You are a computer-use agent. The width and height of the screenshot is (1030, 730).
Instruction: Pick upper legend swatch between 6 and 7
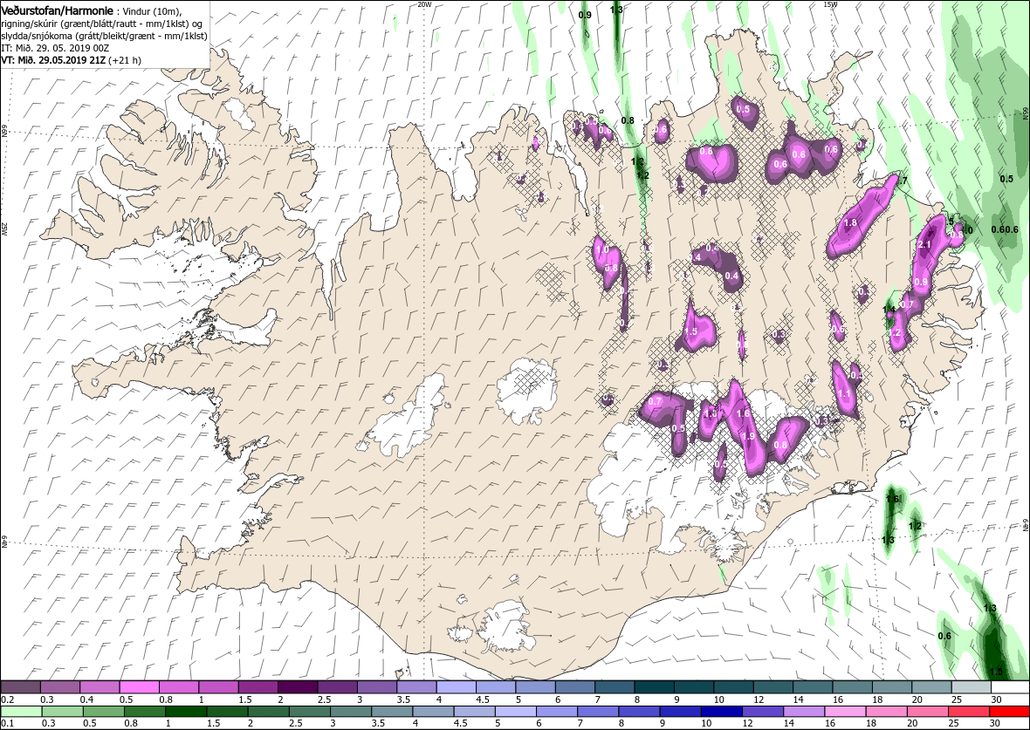[x=575, y=687]
